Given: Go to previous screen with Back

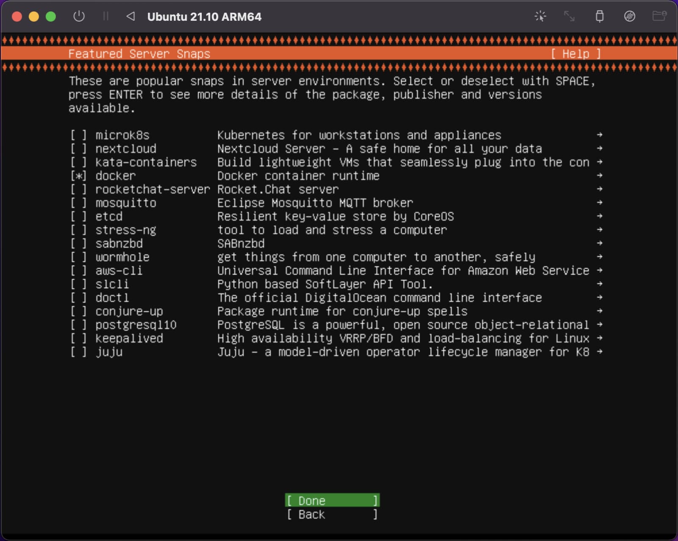Looking at the screenshot, I should [x=332, y=515].
